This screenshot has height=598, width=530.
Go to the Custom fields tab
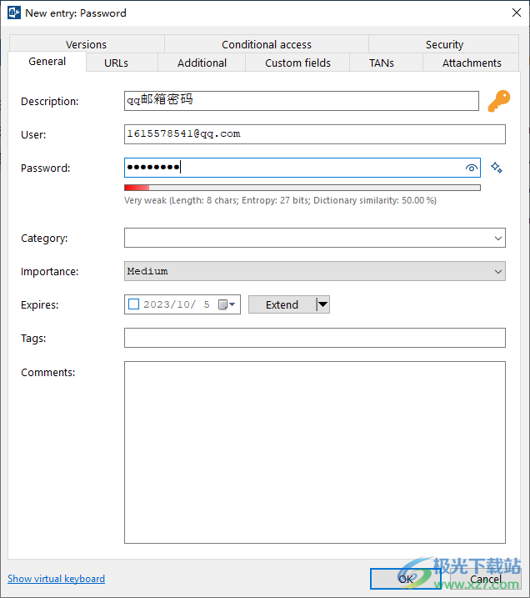tap(297, 63)
